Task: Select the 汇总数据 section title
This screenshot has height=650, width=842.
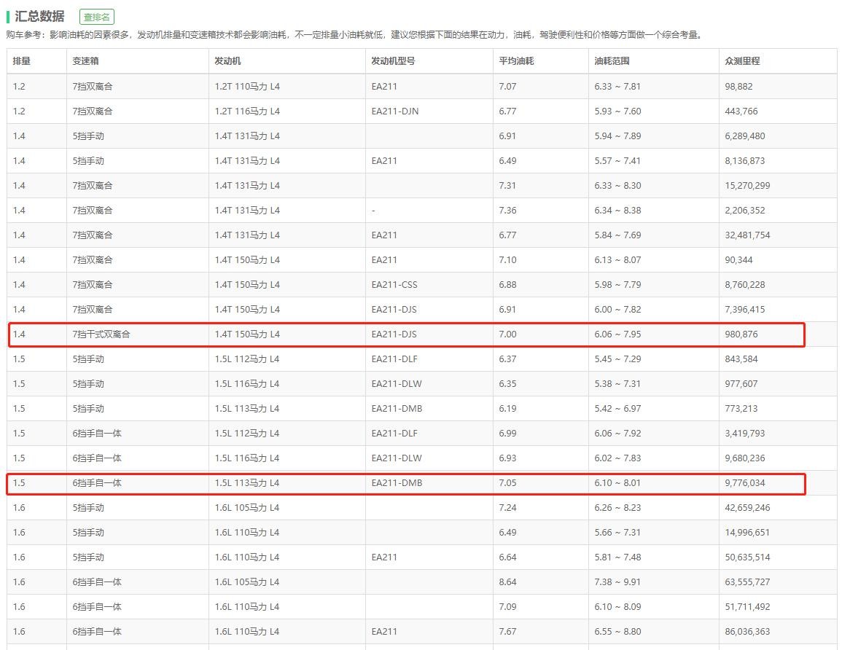Action: [x=40, y=17]
